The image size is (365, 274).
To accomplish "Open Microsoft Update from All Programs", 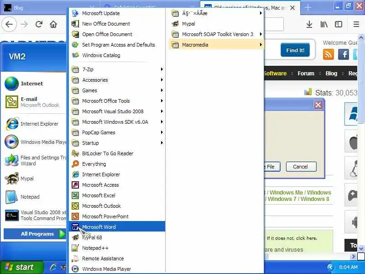I will click(117, 13).
